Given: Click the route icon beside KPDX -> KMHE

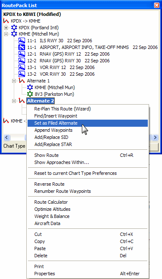Looking at the screenshot, I should (x=6, y=21).
